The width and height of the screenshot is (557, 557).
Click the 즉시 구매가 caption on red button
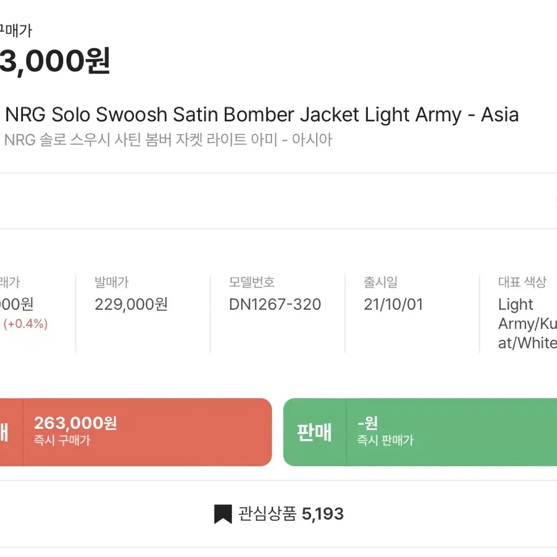coord(62,440)
